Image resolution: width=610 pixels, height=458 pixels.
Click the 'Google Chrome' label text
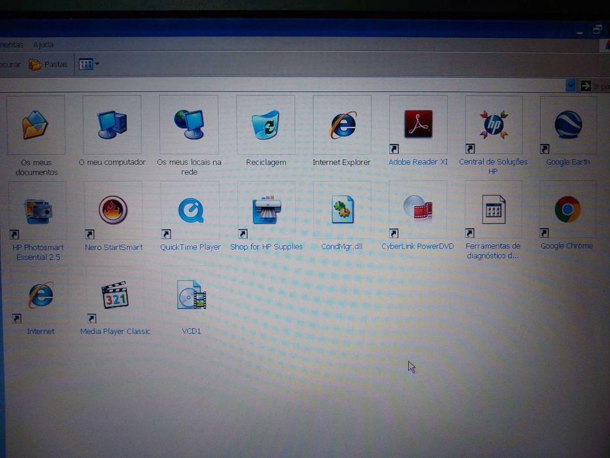pos(567,246)
